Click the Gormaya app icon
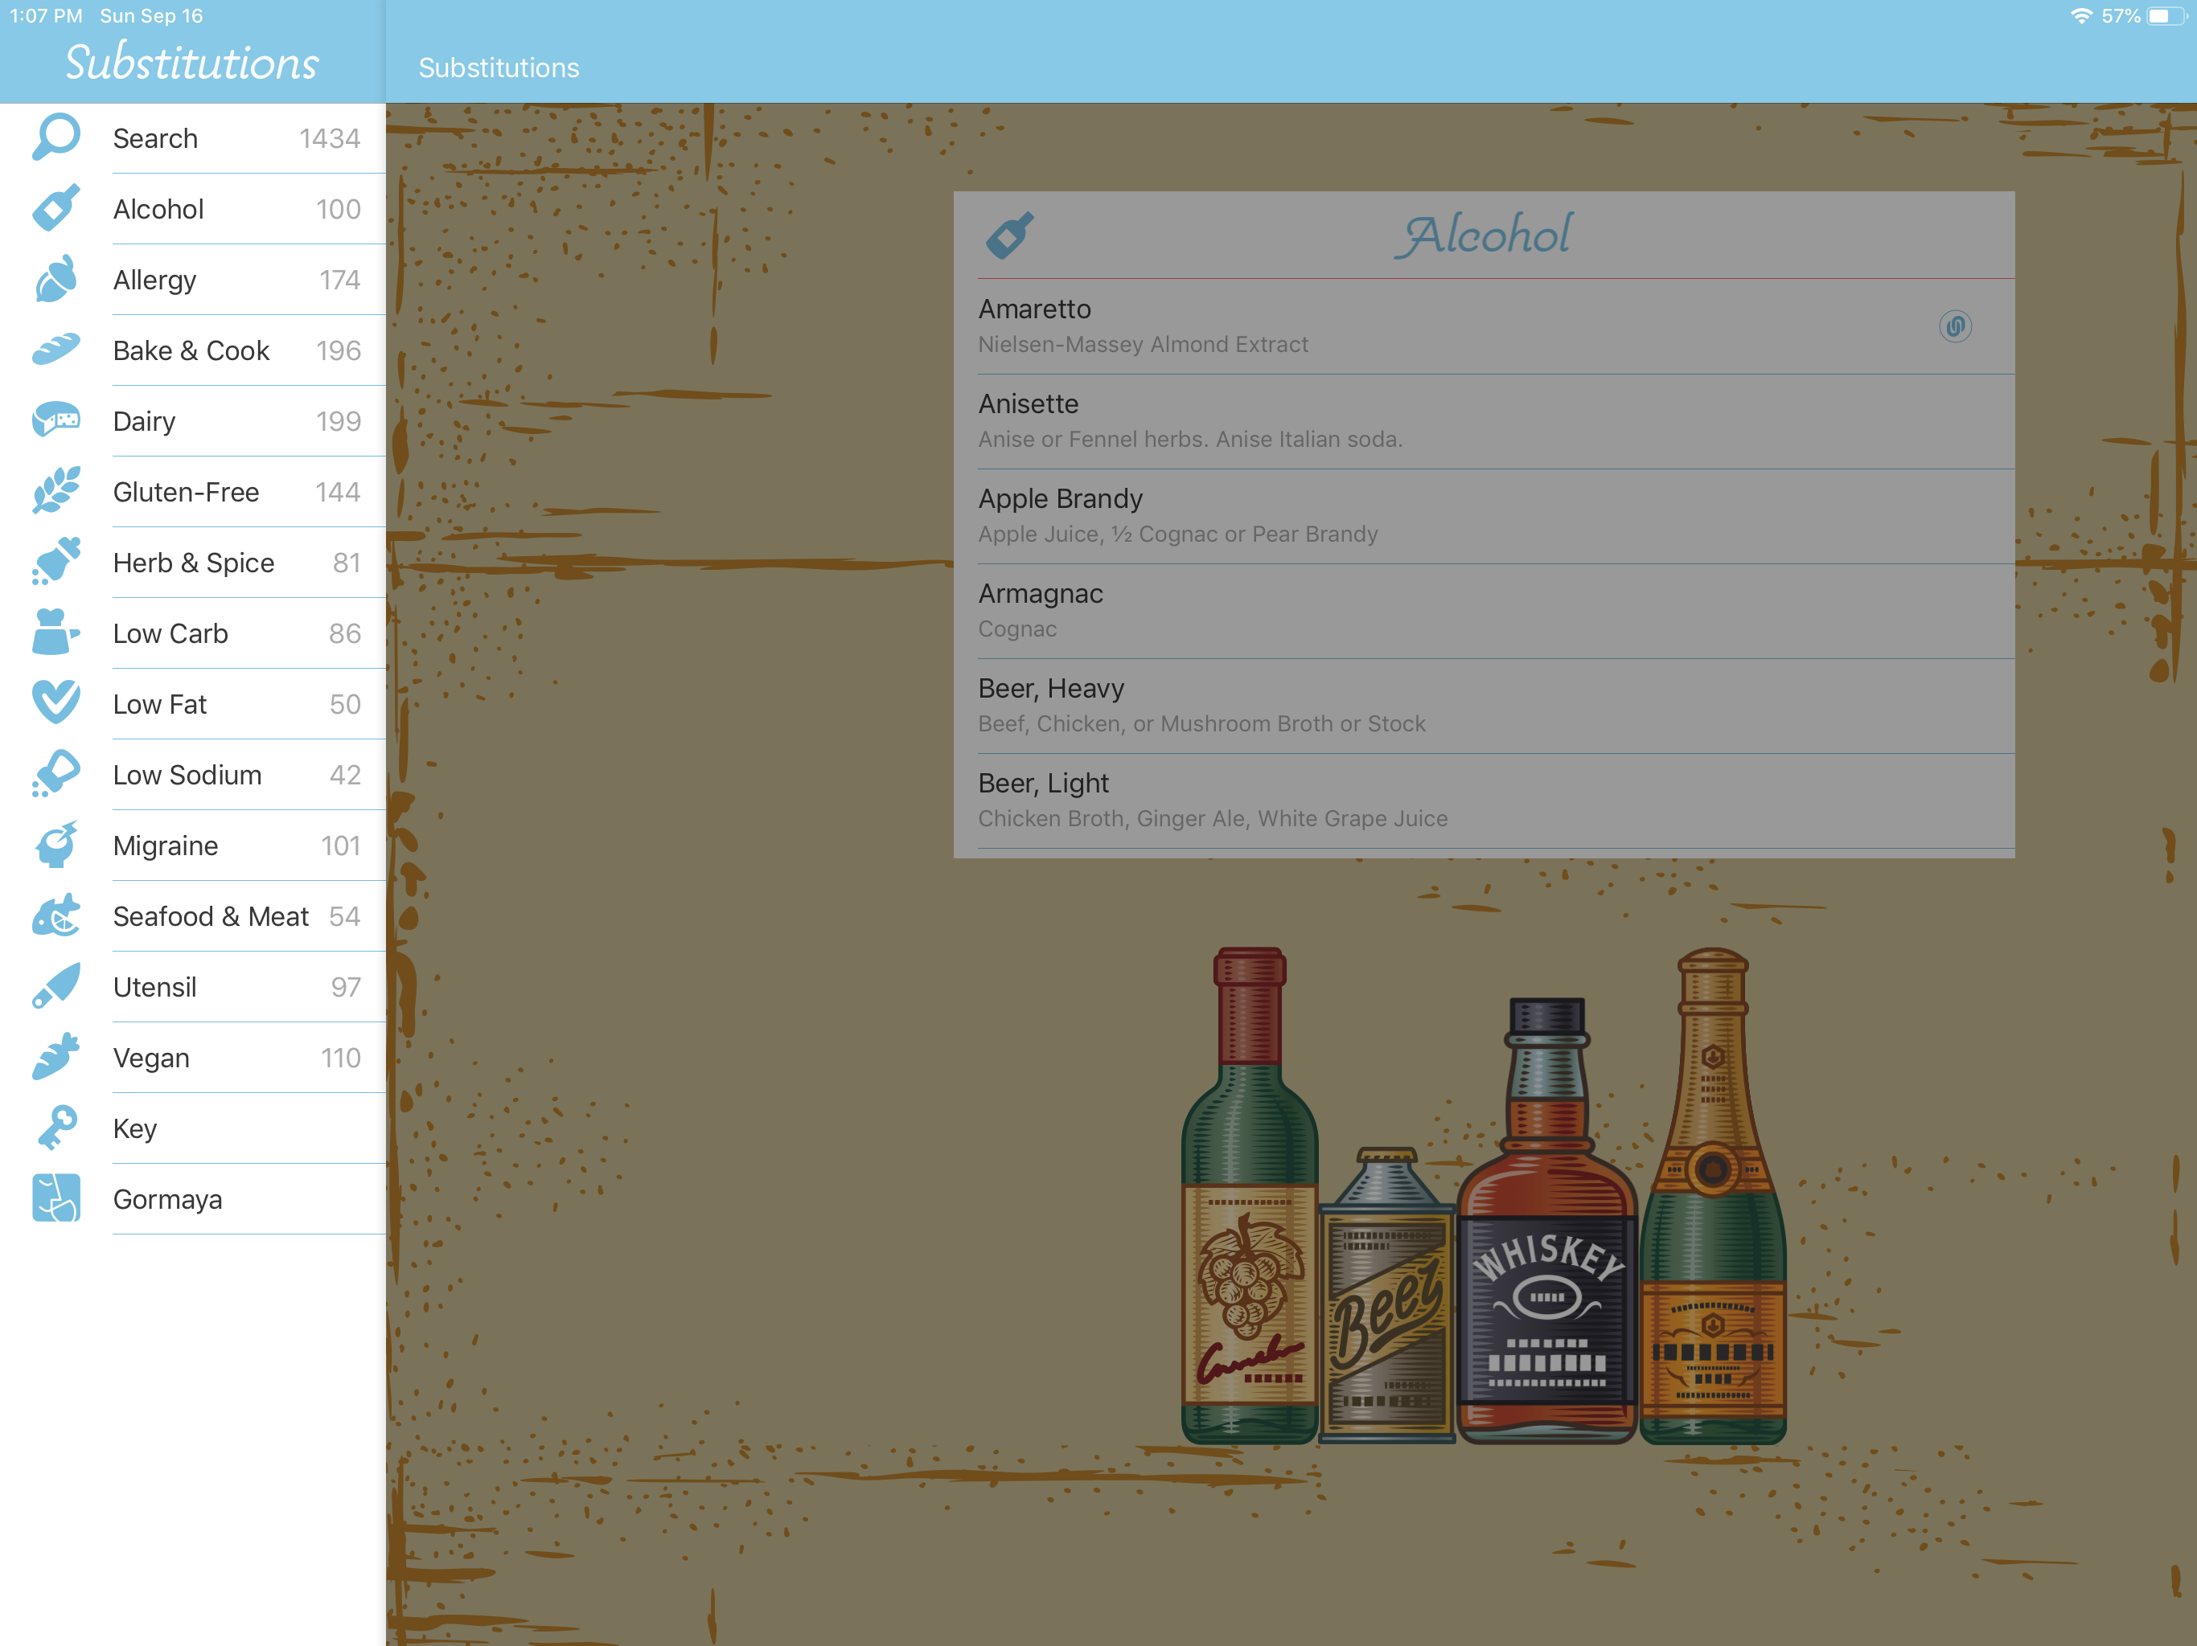The height and width of the screenshot is (1646, 2197). pyautogui.click(x=55, y=1198)
